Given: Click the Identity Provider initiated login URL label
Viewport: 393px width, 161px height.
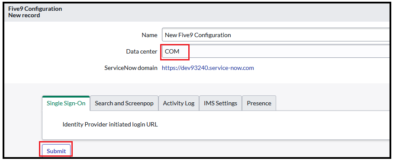Looking at the screenshot, I should point(110,124).
